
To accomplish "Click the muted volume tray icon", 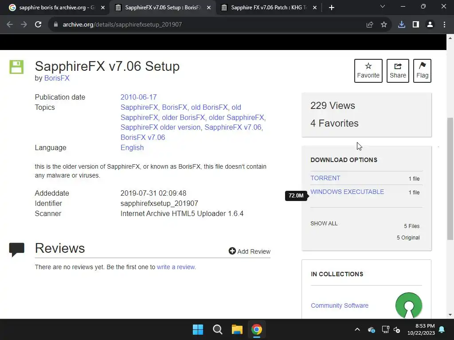I will coord(397,329).
